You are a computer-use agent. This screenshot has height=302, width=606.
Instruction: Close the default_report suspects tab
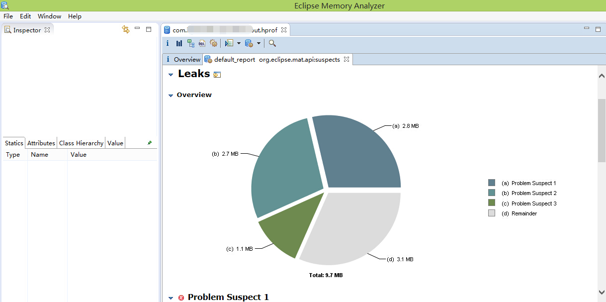(x=346, y=59)
